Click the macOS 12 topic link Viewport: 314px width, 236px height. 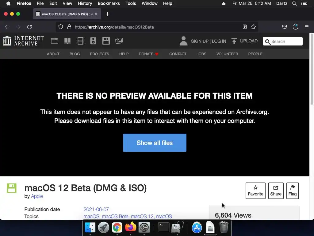142,216
